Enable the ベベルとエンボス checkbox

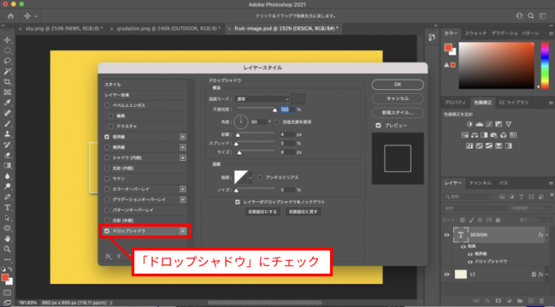point(107,105)
